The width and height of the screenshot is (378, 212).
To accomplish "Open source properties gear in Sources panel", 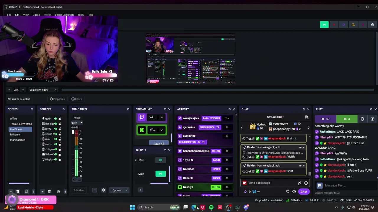I will coord(58,192).
